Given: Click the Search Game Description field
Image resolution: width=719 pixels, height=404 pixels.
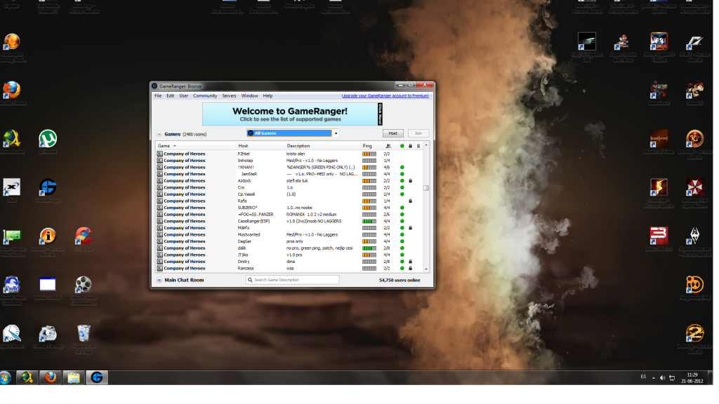Looking at the screenshot, I should [x=293, y=280].
